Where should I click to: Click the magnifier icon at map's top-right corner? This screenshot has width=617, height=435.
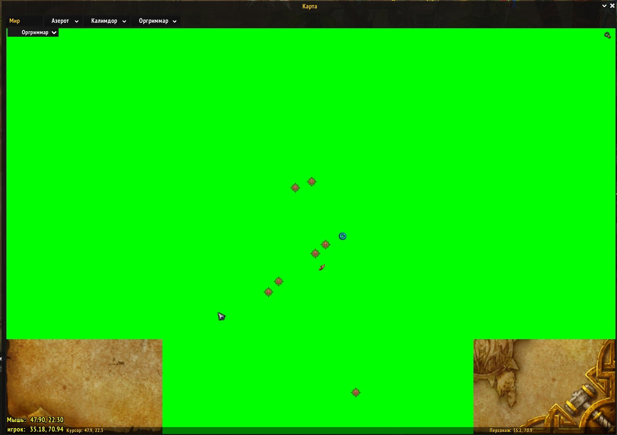(x=607, y=35)
